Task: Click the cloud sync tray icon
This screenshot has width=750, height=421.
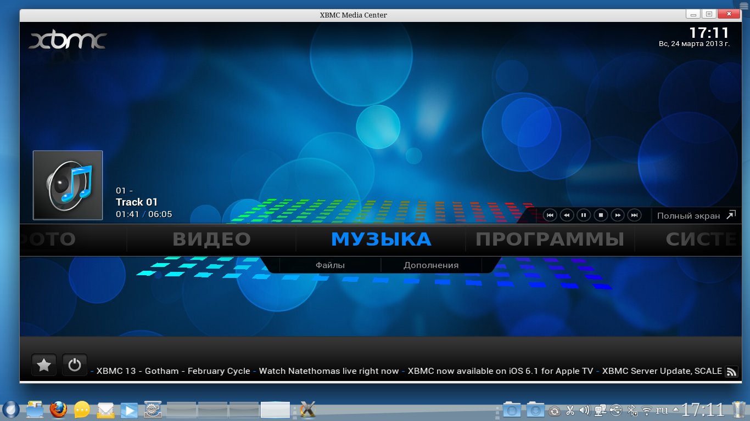Action: 555,410
